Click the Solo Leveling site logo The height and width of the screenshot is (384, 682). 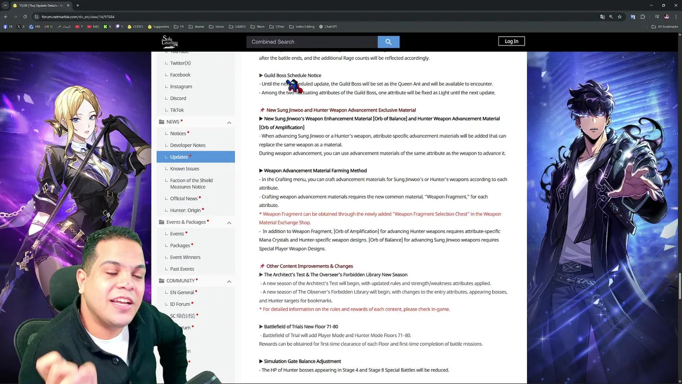coord(170,42)
